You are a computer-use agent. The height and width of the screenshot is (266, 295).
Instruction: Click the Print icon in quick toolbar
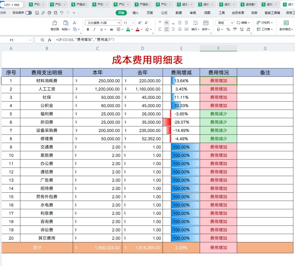tap(49, 13)
